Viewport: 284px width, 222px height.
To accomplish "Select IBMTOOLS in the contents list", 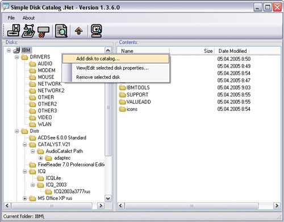I will click(138, 87).
